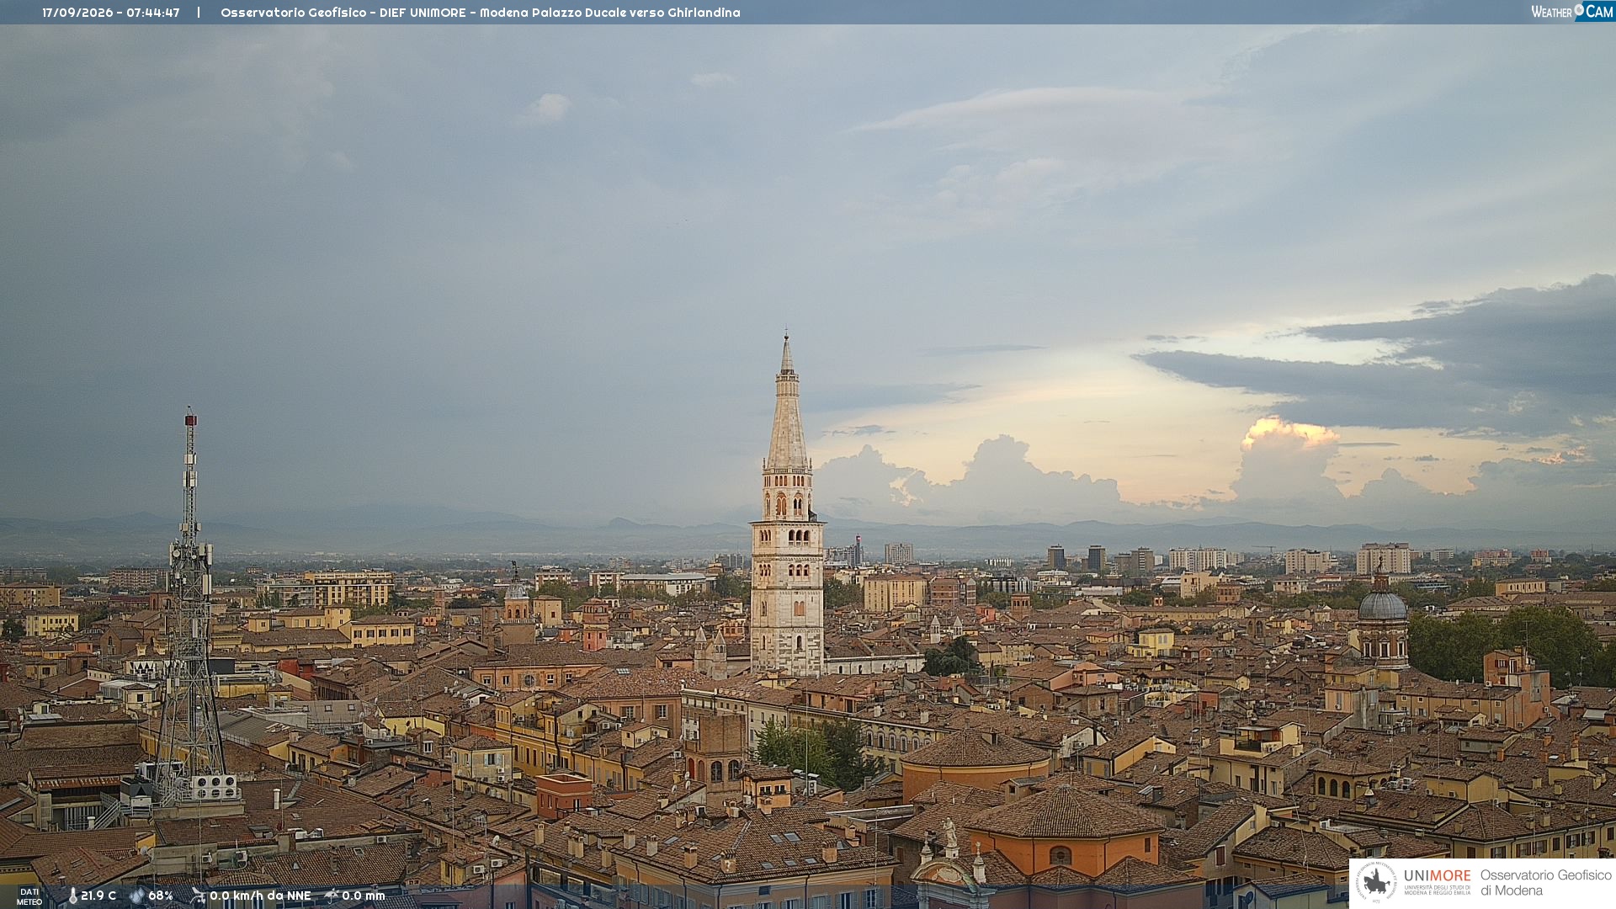Click the UNIMORE university seal emblem

(1376, 883)
